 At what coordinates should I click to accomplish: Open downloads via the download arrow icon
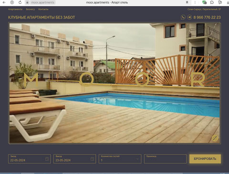click(228, 2)
